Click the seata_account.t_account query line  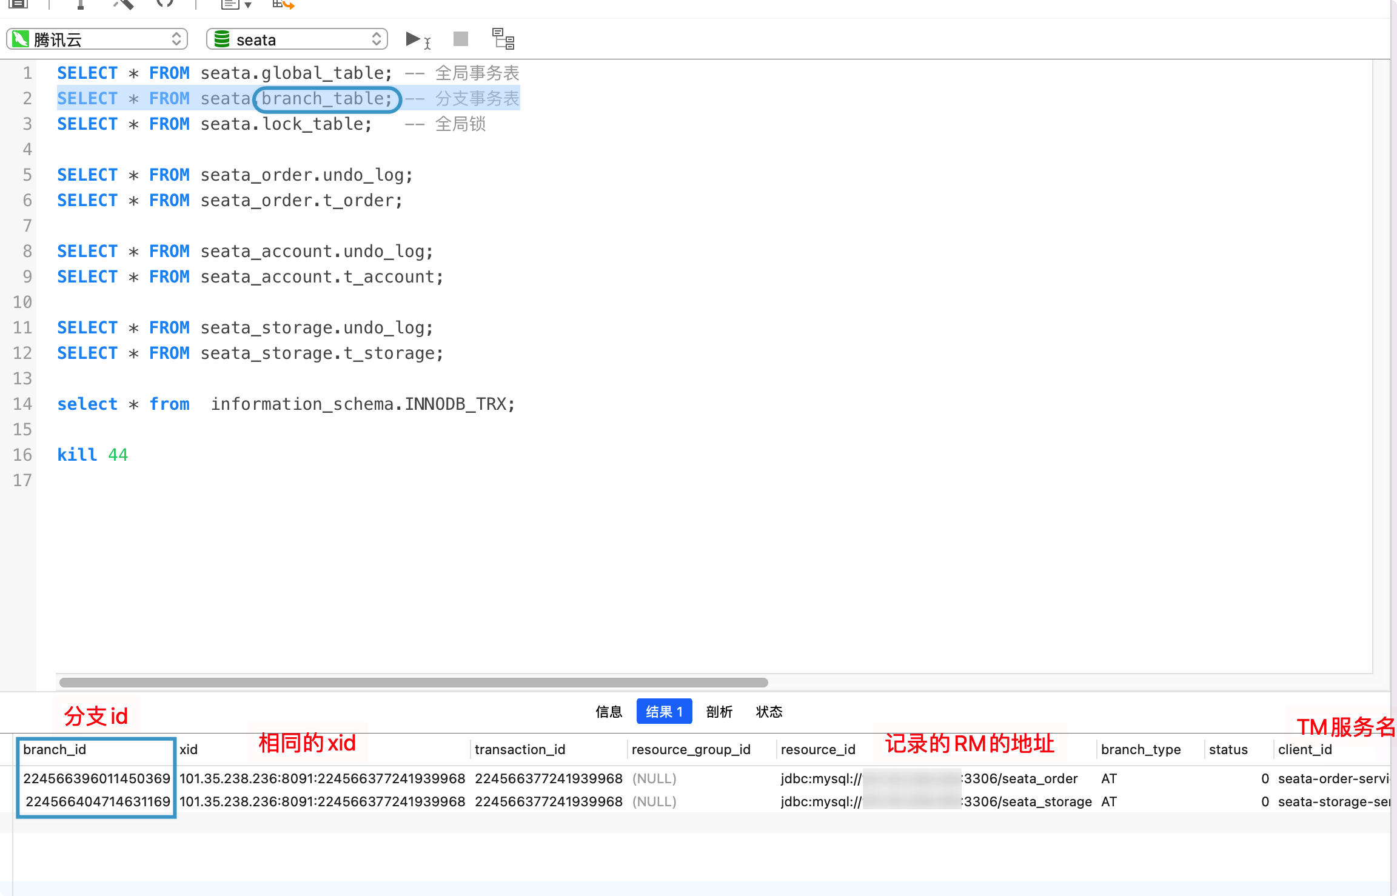250,276
